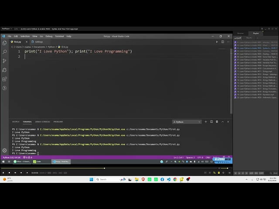Click 'Ln 2, Col 1' in status bar
The width and height of the screenshot is (279, 209).
click(178, 158)
